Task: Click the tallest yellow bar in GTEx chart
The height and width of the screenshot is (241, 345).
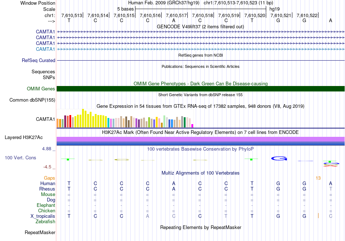Action: (x=83, y=118)
